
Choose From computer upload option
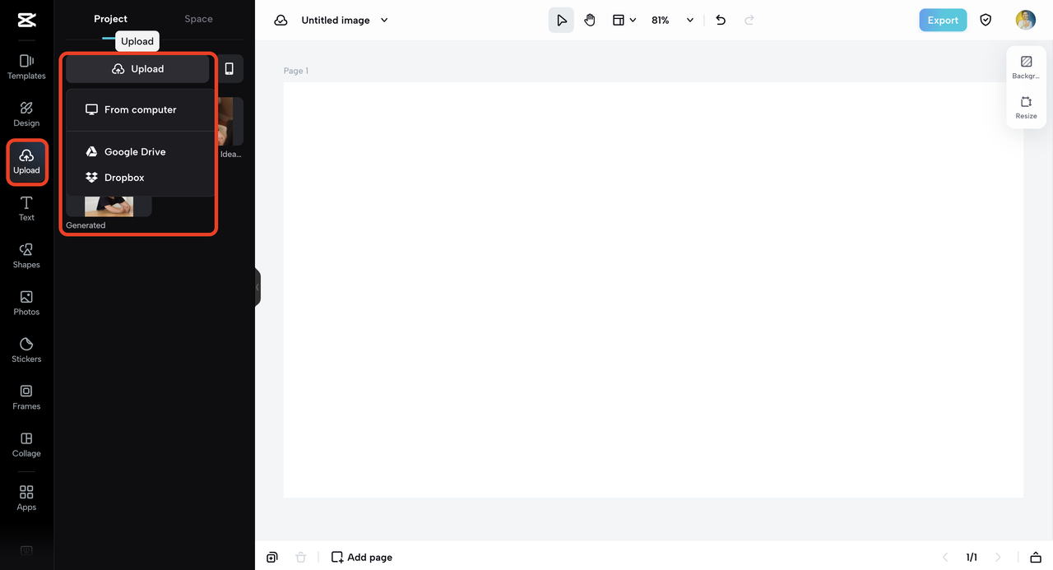pos(138,109)
